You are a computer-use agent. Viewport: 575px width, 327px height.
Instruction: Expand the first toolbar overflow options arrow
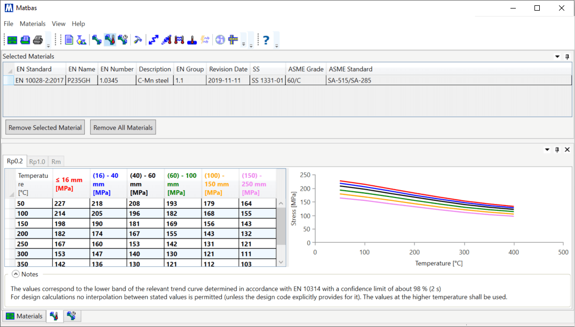tap(48, 46)
